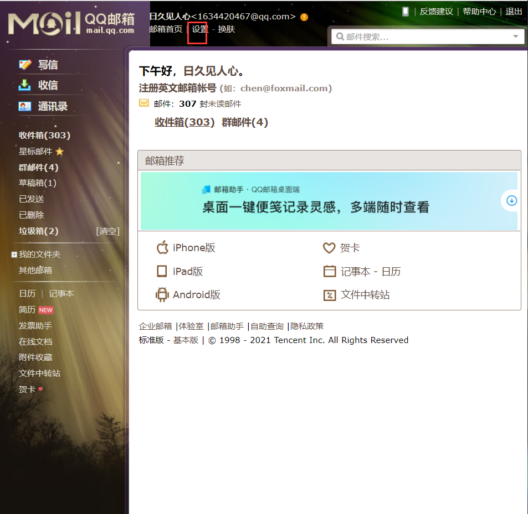Open 群邮件(4) in sidebar
This screenshot has height=514, width=528.
(39, 168)
